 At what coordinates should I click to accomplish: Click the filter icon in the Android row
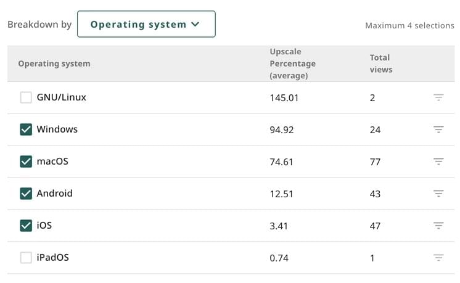438,194
